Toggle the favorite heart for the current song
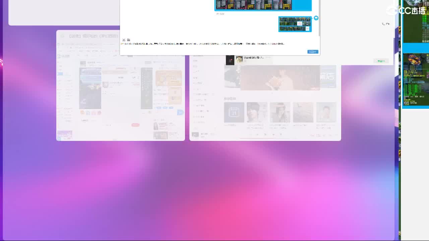 (251, 135)
